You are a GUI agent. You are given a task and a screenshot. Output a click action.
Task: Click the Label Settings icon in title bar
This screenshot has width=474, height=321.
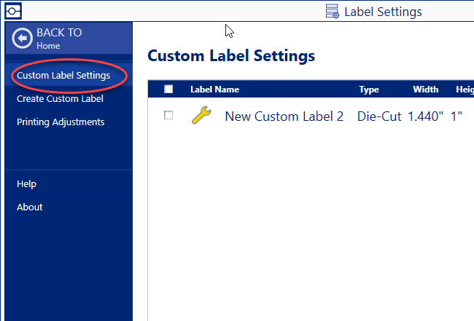[x=333, y=12]
